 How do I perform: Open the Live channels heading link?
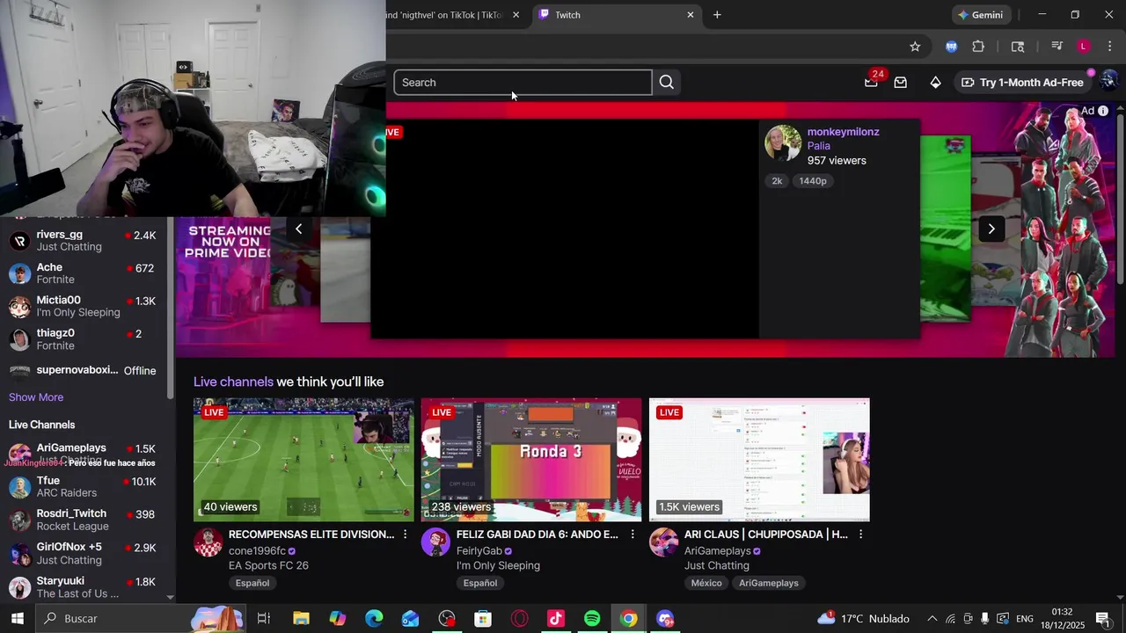[233, 382]
